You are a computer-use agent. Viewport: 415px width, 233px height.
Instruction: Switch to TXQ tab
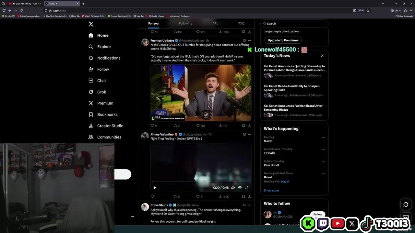point(241,23)
